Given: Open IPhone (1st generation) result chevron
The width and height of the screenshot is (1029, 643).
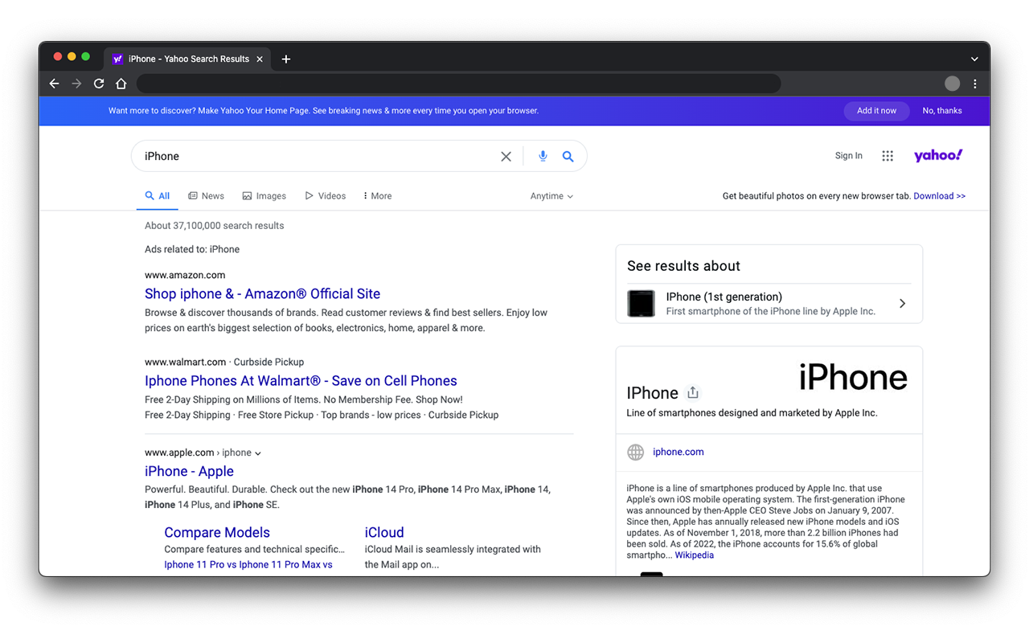Looking at the screenshot, I should click(x=902, y=304).
